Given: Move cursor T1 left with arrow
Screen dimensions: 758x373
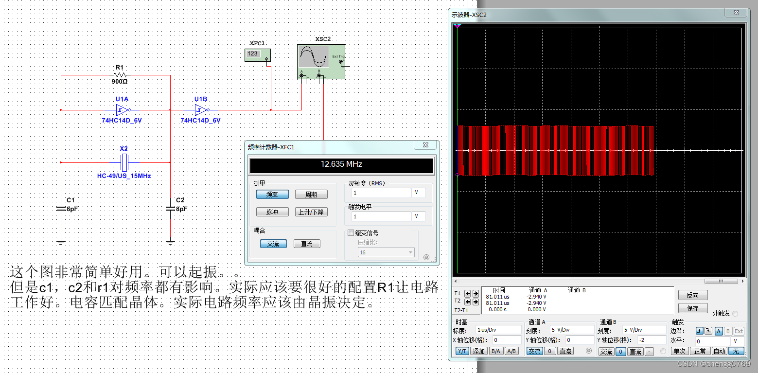Looking at the screenshot, I should pos(468,293).
